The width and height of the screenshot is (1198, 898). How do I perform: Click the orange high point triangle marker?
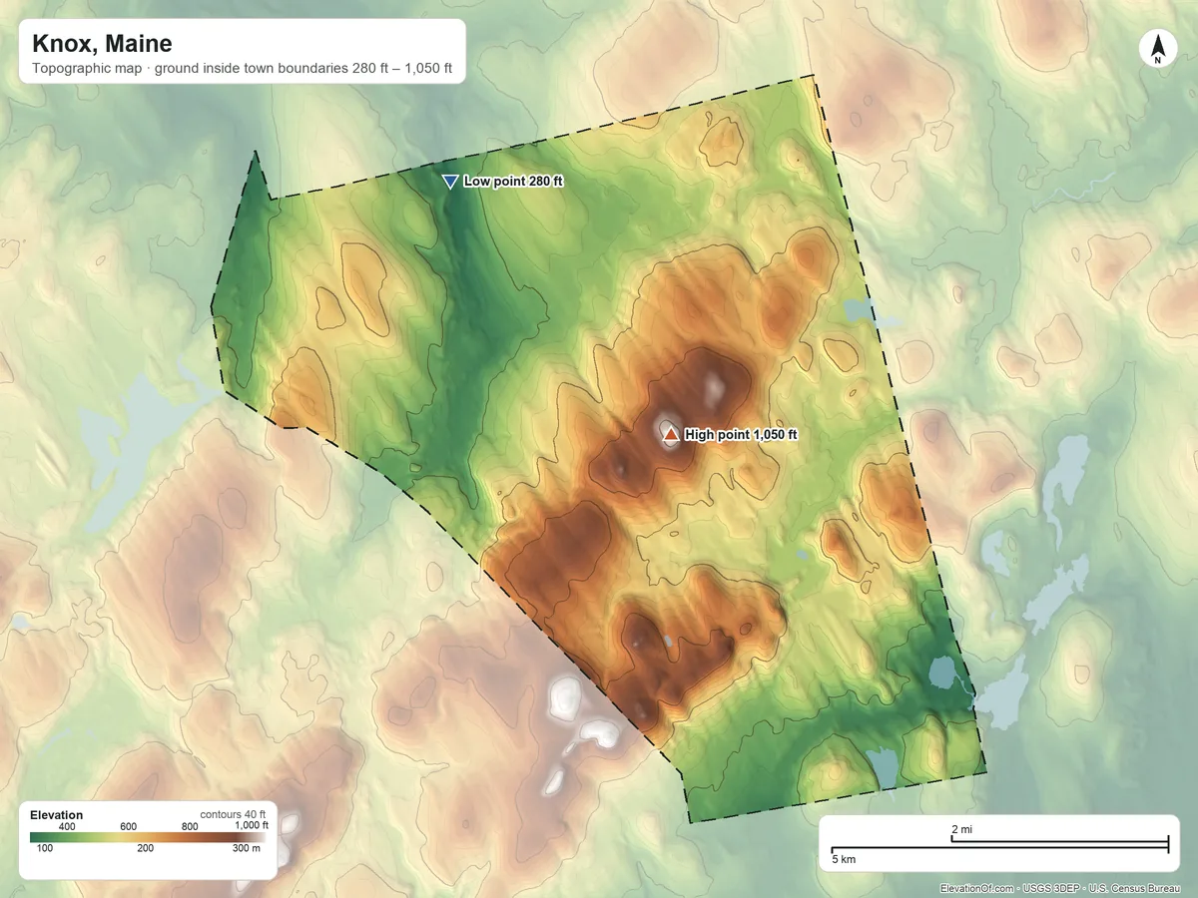pyautogui.click(x=671, y=435)
